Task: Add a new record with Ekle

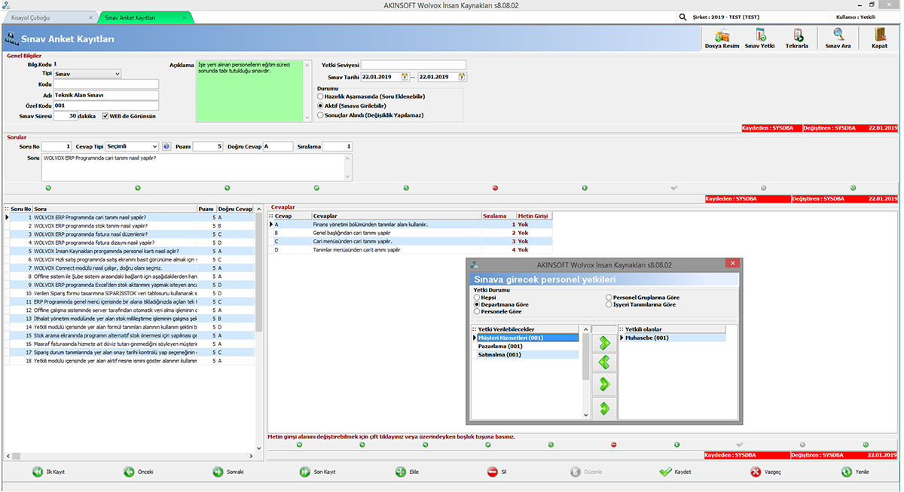Action: point(407,472)
